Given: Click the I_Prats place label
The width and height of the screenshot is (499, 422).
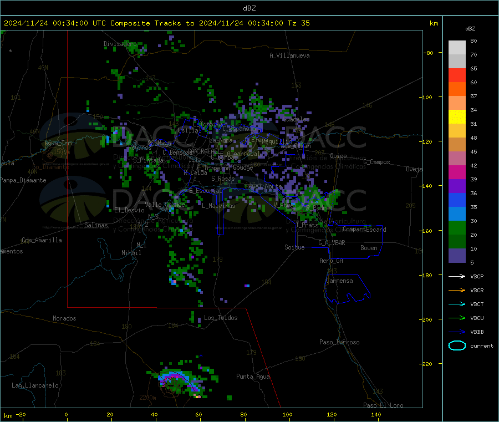Looking at the screenshot, I should point(307,225).
